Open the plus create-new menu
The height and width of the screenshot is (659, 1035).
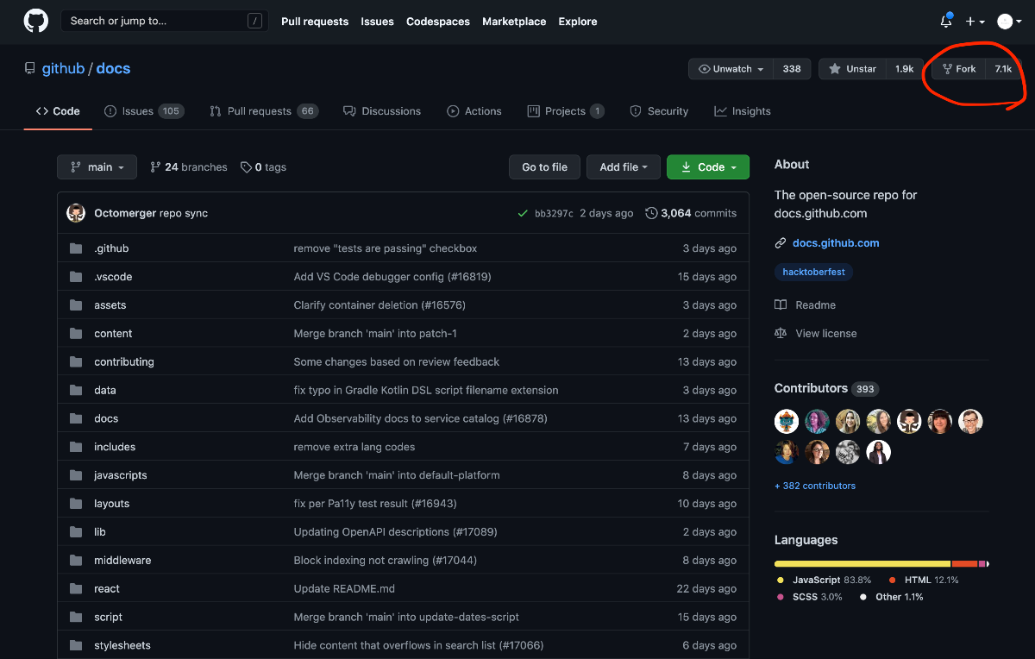975,22
